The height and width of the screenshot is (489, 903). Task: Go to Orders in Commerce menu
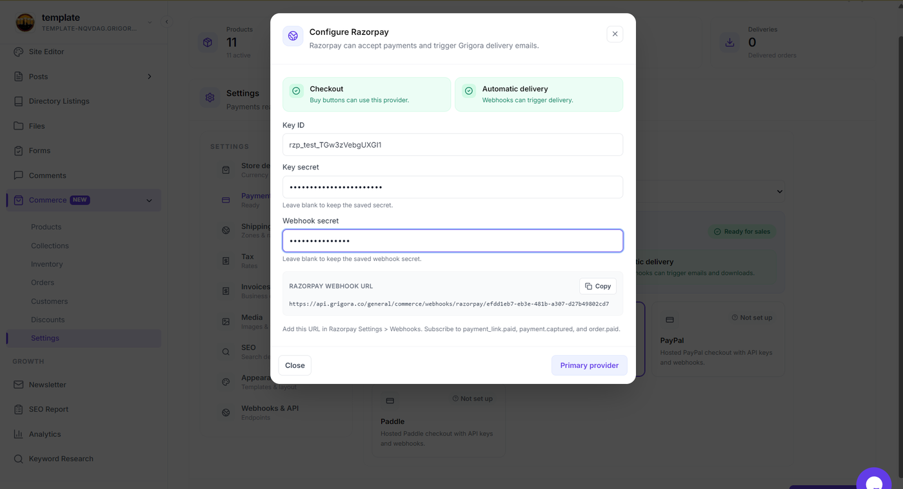tap(43, 282)
